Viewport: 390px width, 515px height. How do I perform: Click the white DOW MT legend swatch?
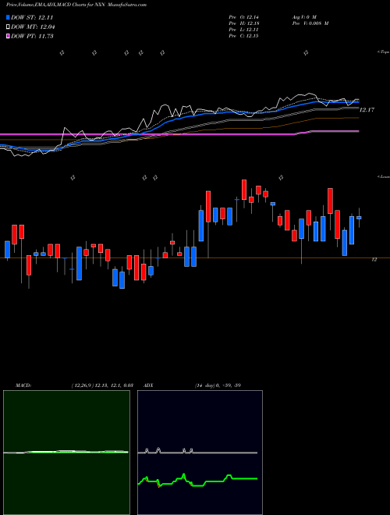pos(9,27)
